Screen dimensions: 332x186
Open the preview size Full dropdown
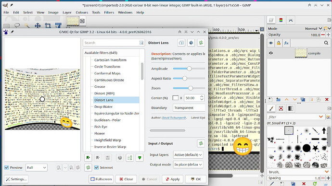click(37, 167)
